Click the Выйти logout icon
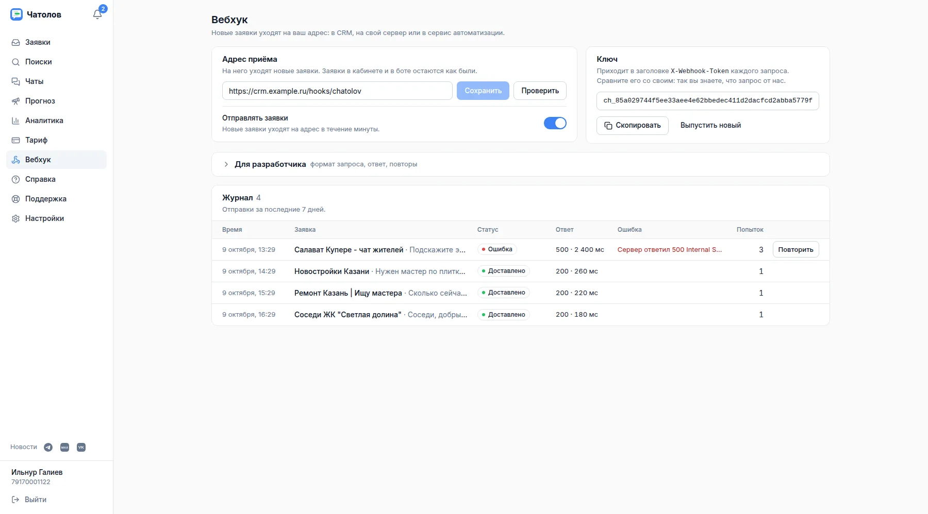This screenshot has height=514, width=928. (15, 500)
